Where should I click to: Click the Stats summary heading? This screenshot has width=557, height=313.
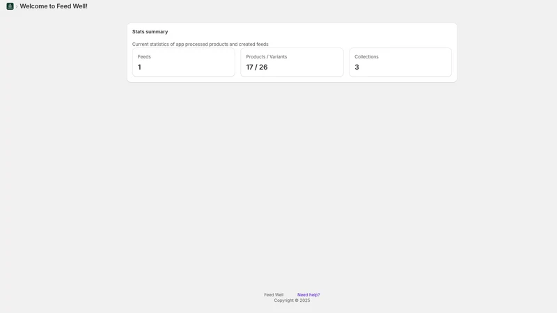click(x=150, y=31)
